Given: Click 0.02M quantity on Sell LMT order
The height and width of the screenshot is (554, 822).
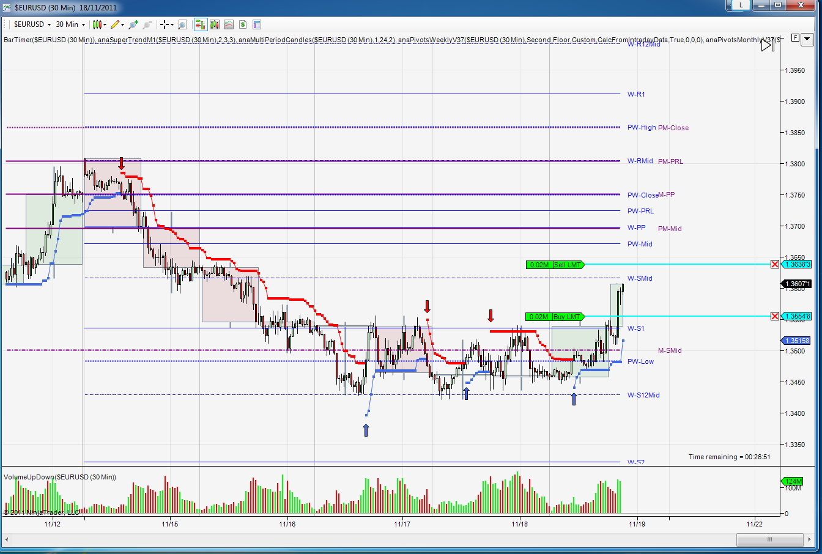Looking at the screenshot, I should [x=539, y=265].
